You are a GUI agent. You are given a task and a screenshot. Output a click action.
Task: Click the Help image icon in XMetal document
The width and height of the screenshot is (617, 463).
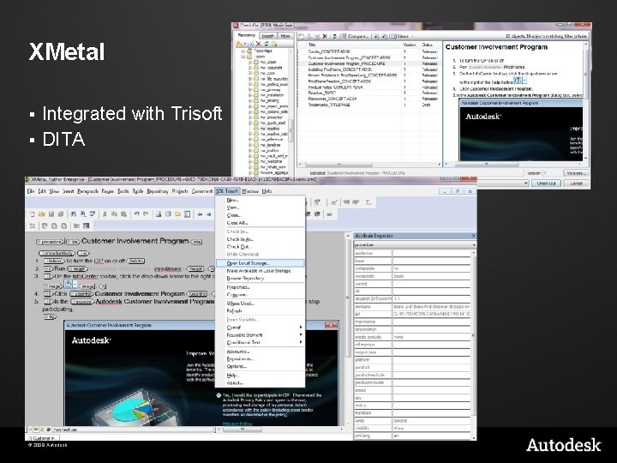pos(68,285)
